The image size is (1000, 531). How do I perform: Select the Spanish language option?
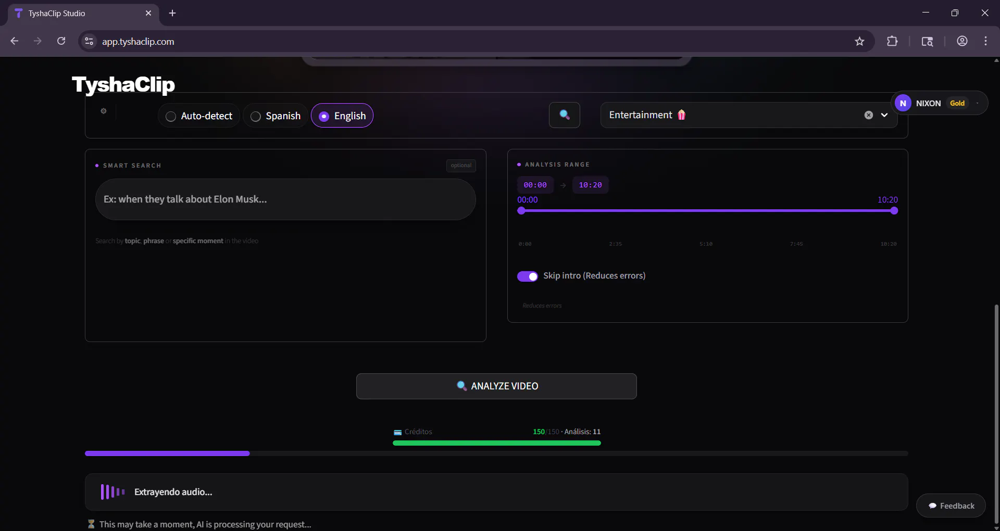coord(276,116)
